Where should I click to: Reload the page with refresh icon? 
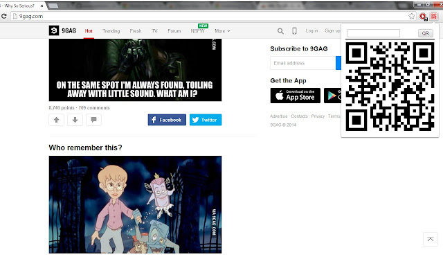coord(4,16)
